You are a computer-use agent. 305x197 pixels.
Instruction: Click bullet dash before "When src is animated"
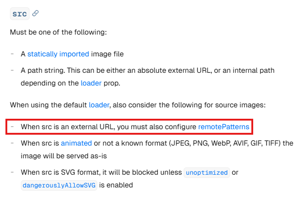[x=12, y=143]
